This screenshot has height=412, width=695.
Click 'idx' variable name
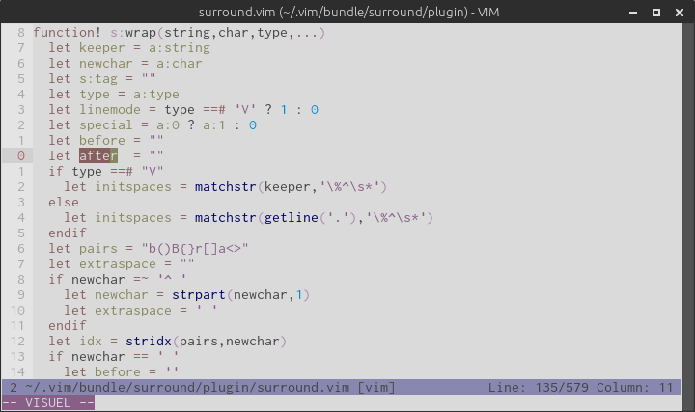pyautogui.click(x=91, y=342)
